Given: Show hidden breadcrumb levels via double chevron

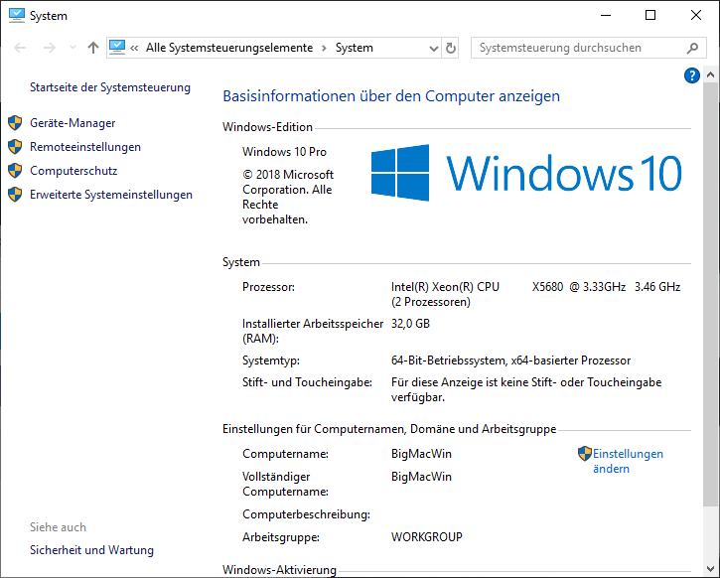Looking at the screenshot, I should click(134, 48).
